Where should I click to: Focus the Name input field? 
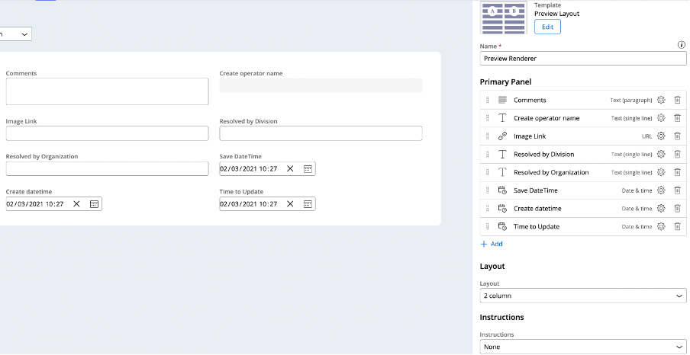pyautogui.click(x=583, y=59)
